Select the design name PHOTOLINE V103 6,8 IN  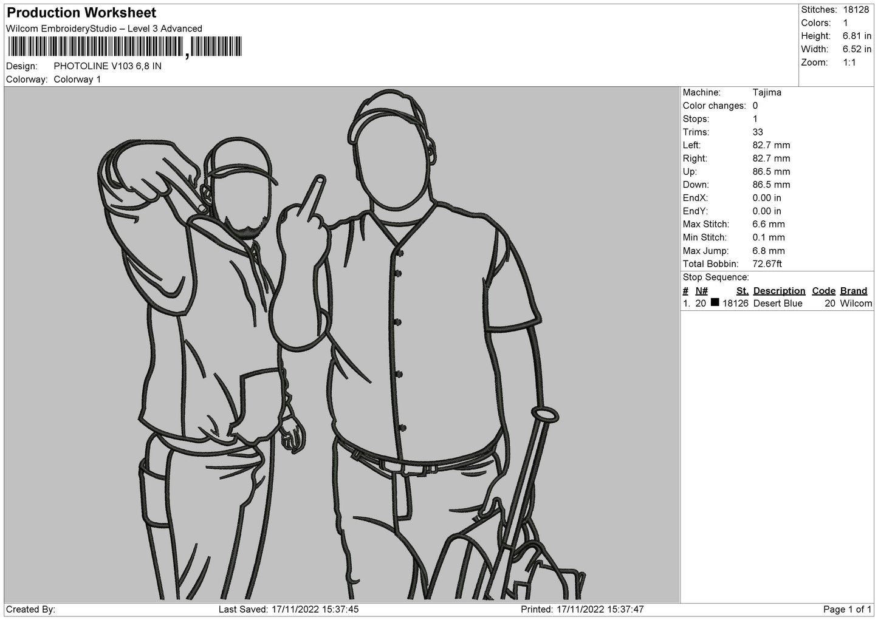(x=108, y=66)
